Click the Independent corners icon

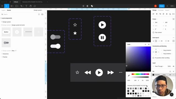(174, 29)
